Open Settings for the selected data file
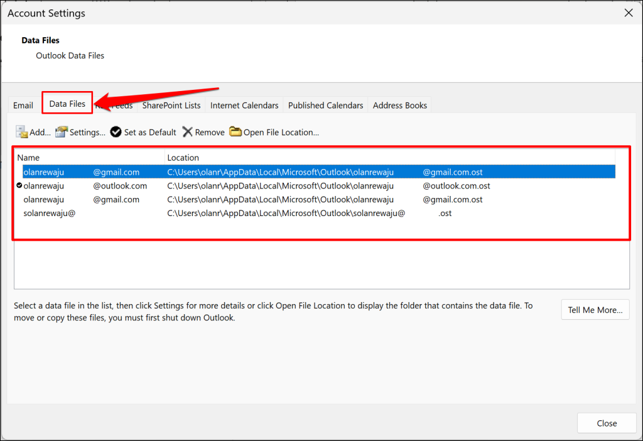Image resolution: width=643 pixels, height=441 pixels. [x=80, y=132]
